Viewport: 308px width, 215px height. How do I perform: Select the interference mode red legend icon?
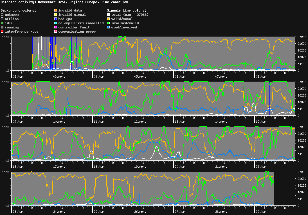pyautogui.click(x=2, y=32)
